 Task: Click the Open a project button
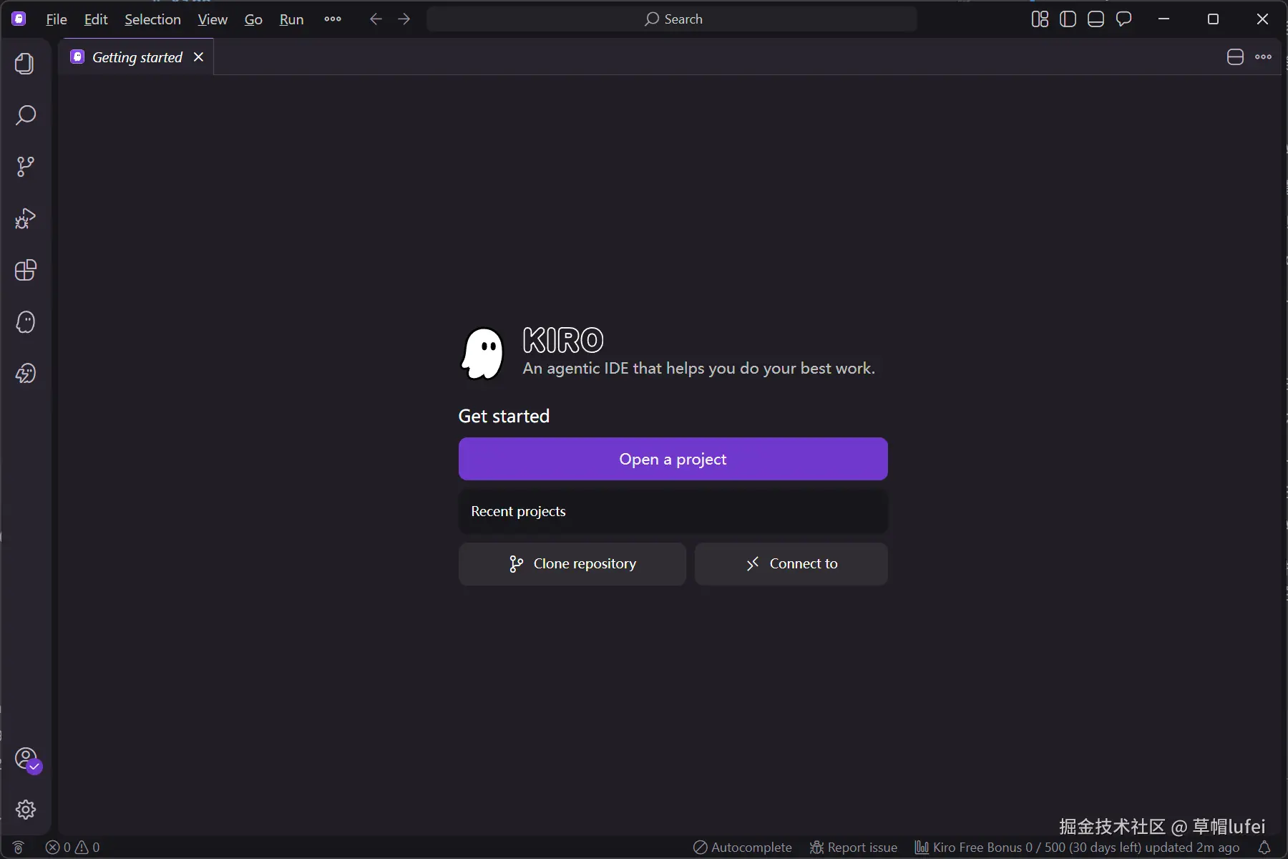click(x=673, y=459)
